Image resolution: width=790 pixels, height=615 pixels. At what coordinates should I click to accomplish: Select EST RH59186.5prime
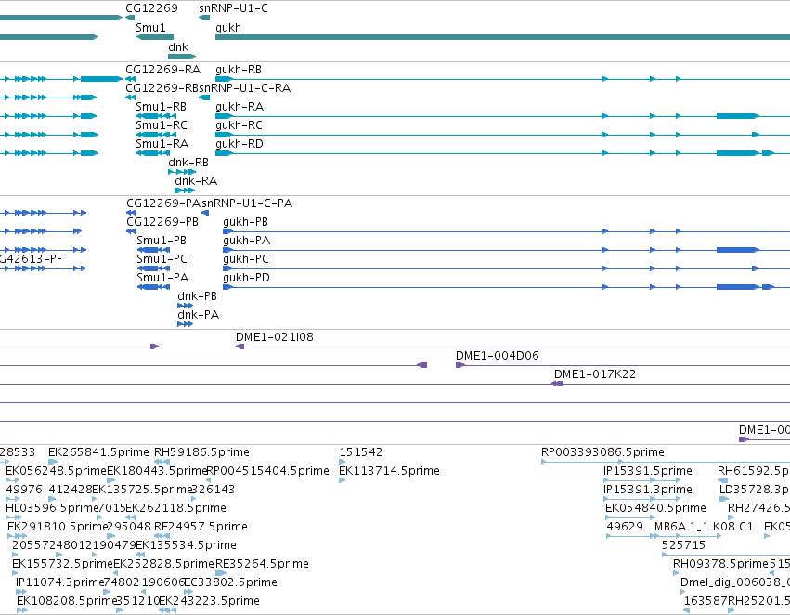[201, 452]
